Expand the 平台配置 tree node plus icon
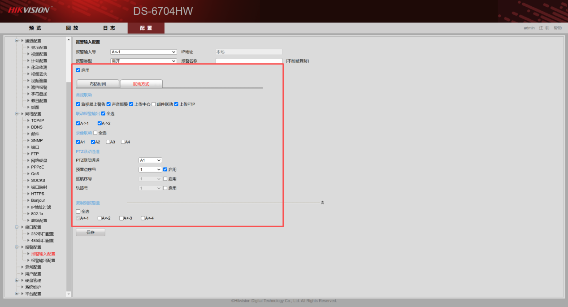The height and width of the screenshot is (307, 568). coord(17,294)
